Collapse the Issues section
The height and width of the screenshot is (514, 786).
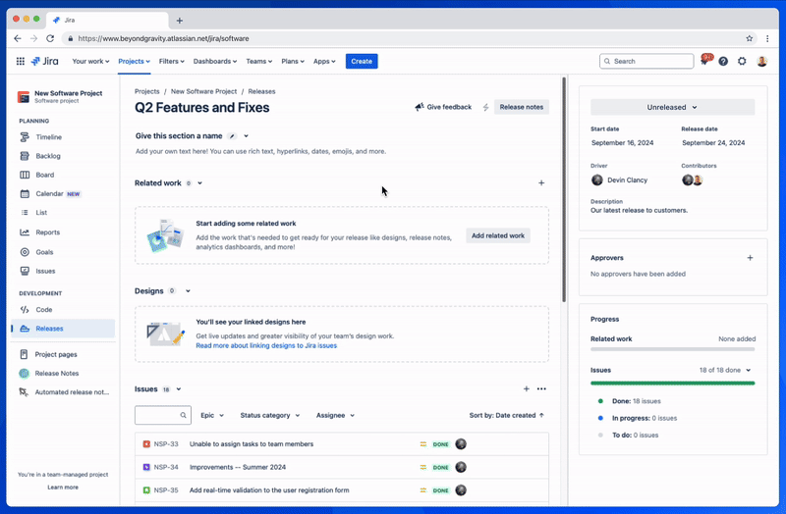tap(179, 389)
